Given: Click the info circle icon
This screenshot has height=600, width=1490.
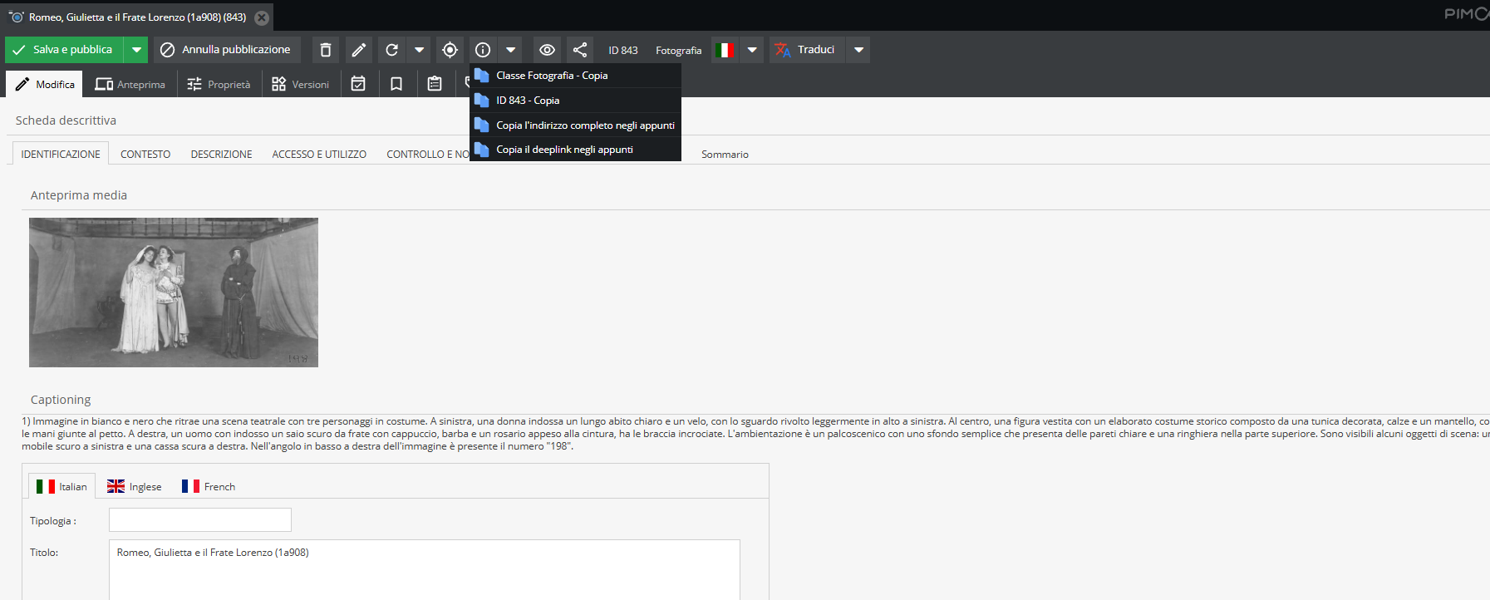Looking at the screenshot, I should [483, 50].
